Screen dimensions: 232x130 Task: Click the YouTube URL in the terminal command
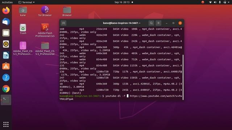[156, 96]
